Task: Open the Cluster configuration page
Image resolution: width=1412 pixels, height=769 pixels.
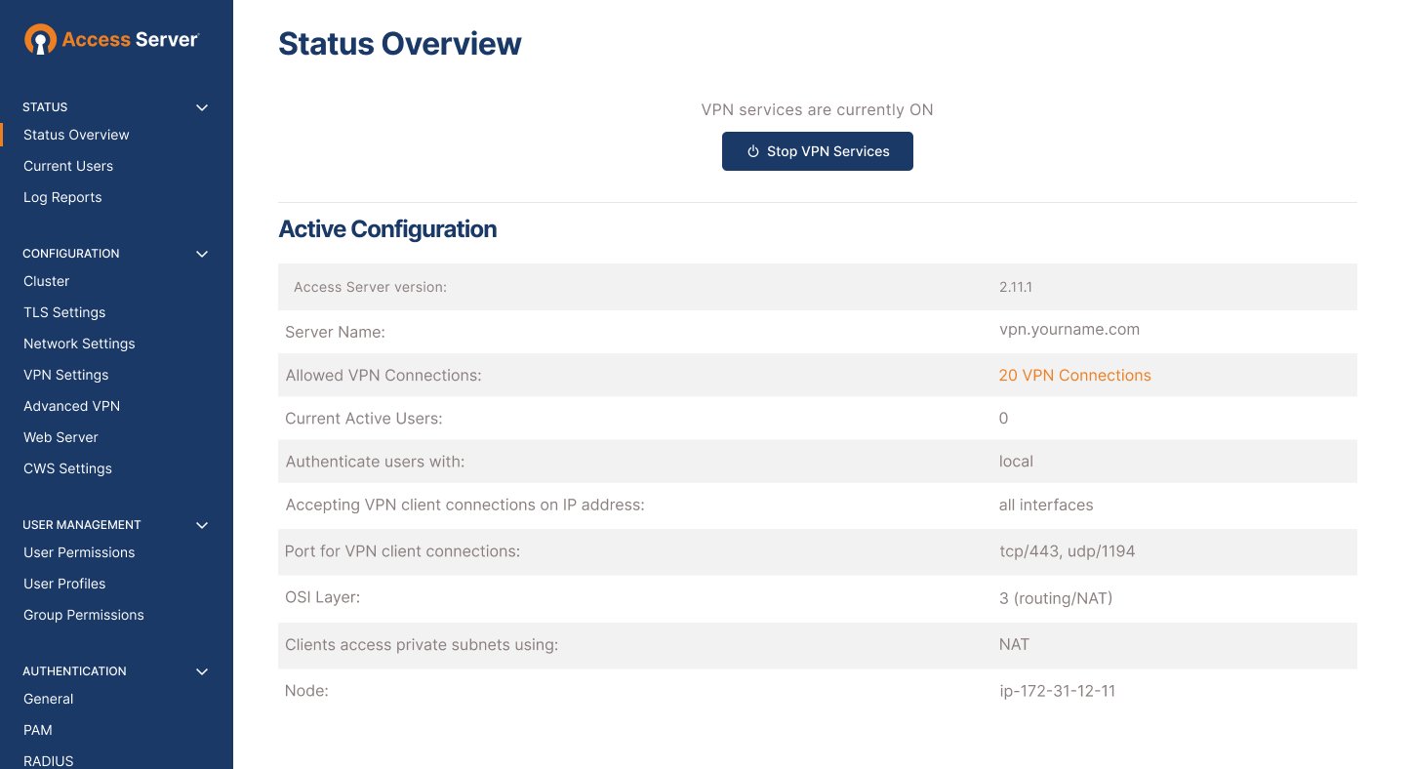Action: click(46, 281)
